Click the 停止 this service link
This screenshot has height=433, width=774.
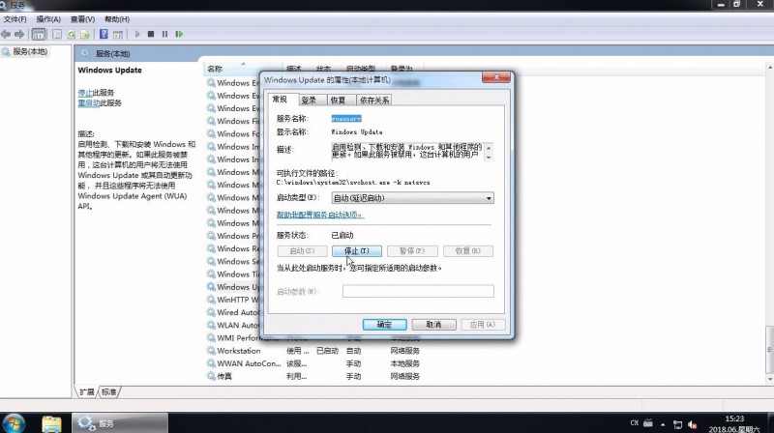[85, 93]
